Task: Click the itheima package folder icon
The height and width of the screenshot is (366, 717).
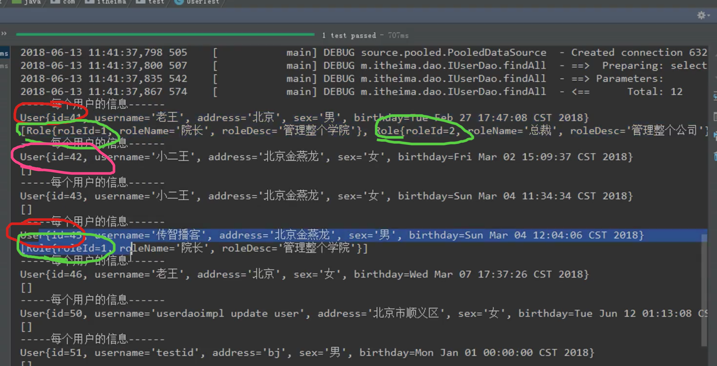Action: pos(89,2)
